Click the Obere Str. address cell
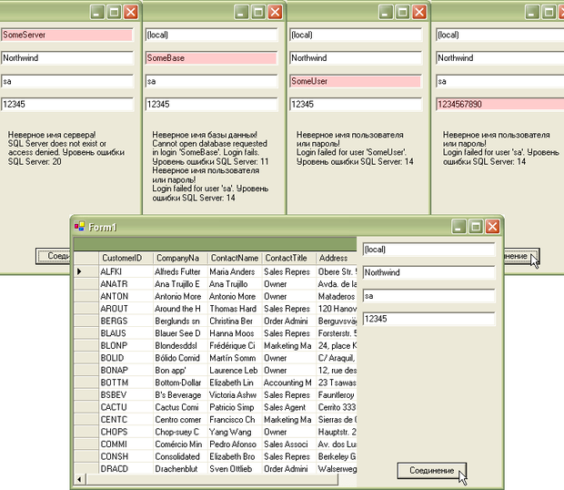The image size is (564, 490). pos(337,271)
